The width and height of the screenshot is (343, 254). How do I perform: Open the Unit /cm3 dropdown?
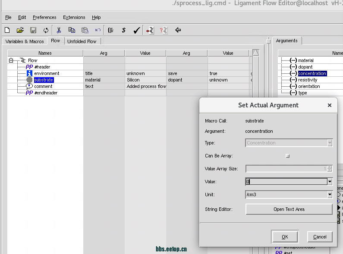click(x=330, y=194)
